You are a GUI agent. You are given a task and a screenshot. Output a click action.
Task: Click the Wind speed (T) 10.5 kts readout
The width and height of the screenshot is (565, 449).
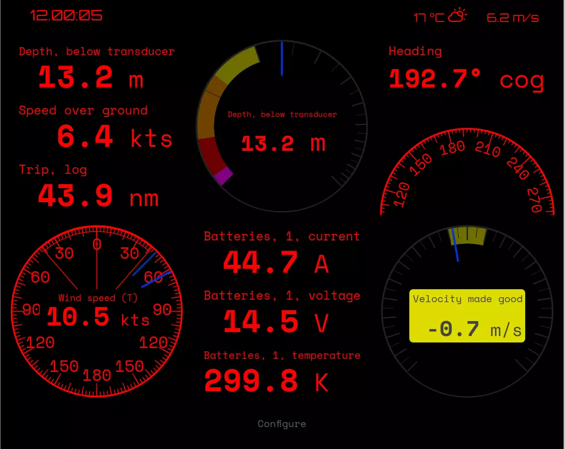pos(98,318)
